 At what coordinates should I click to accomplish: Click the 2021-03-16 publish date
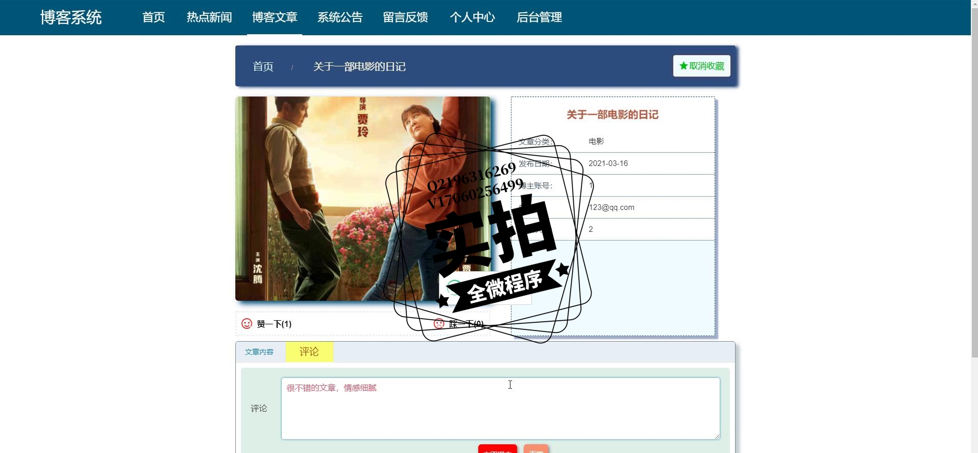coord(608,163)
